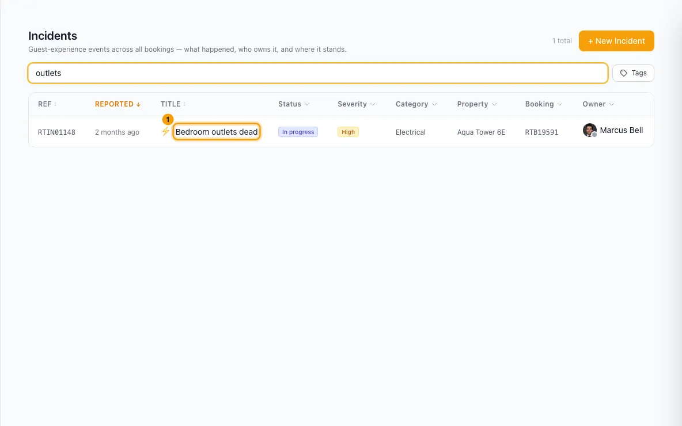Click the 2 months ago reported cell
This screenshot has height=426, width=682.
coord(117,132)
